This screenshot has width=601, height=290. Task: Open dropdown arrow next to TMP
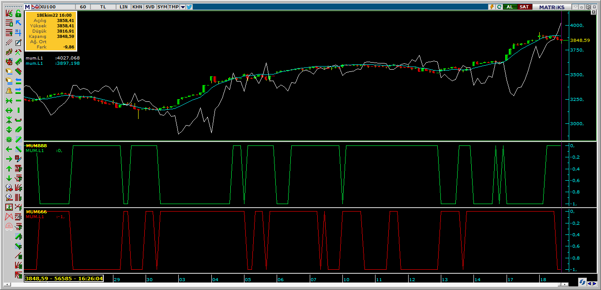(x=182, y=7)
